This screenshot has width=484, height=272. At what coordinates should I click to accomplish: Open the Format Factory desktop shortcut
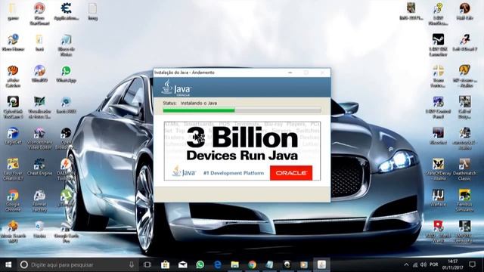click(x=39, y=201)
